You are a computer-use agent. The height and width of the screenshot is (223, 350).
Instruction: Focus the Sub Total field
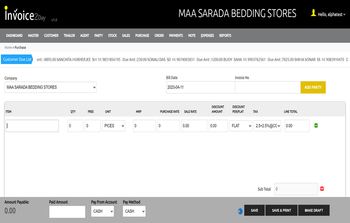(296, 189)
